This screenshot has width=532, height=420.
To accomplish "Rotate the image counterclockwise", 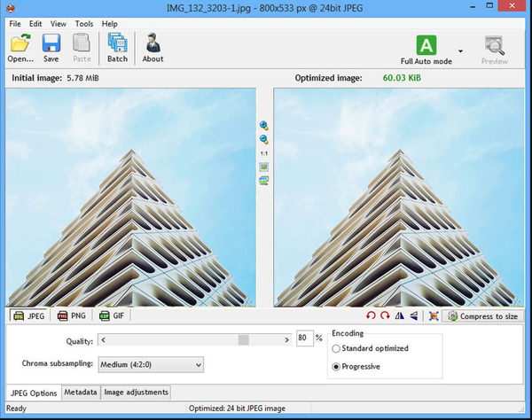I will [x=371, y=315].
